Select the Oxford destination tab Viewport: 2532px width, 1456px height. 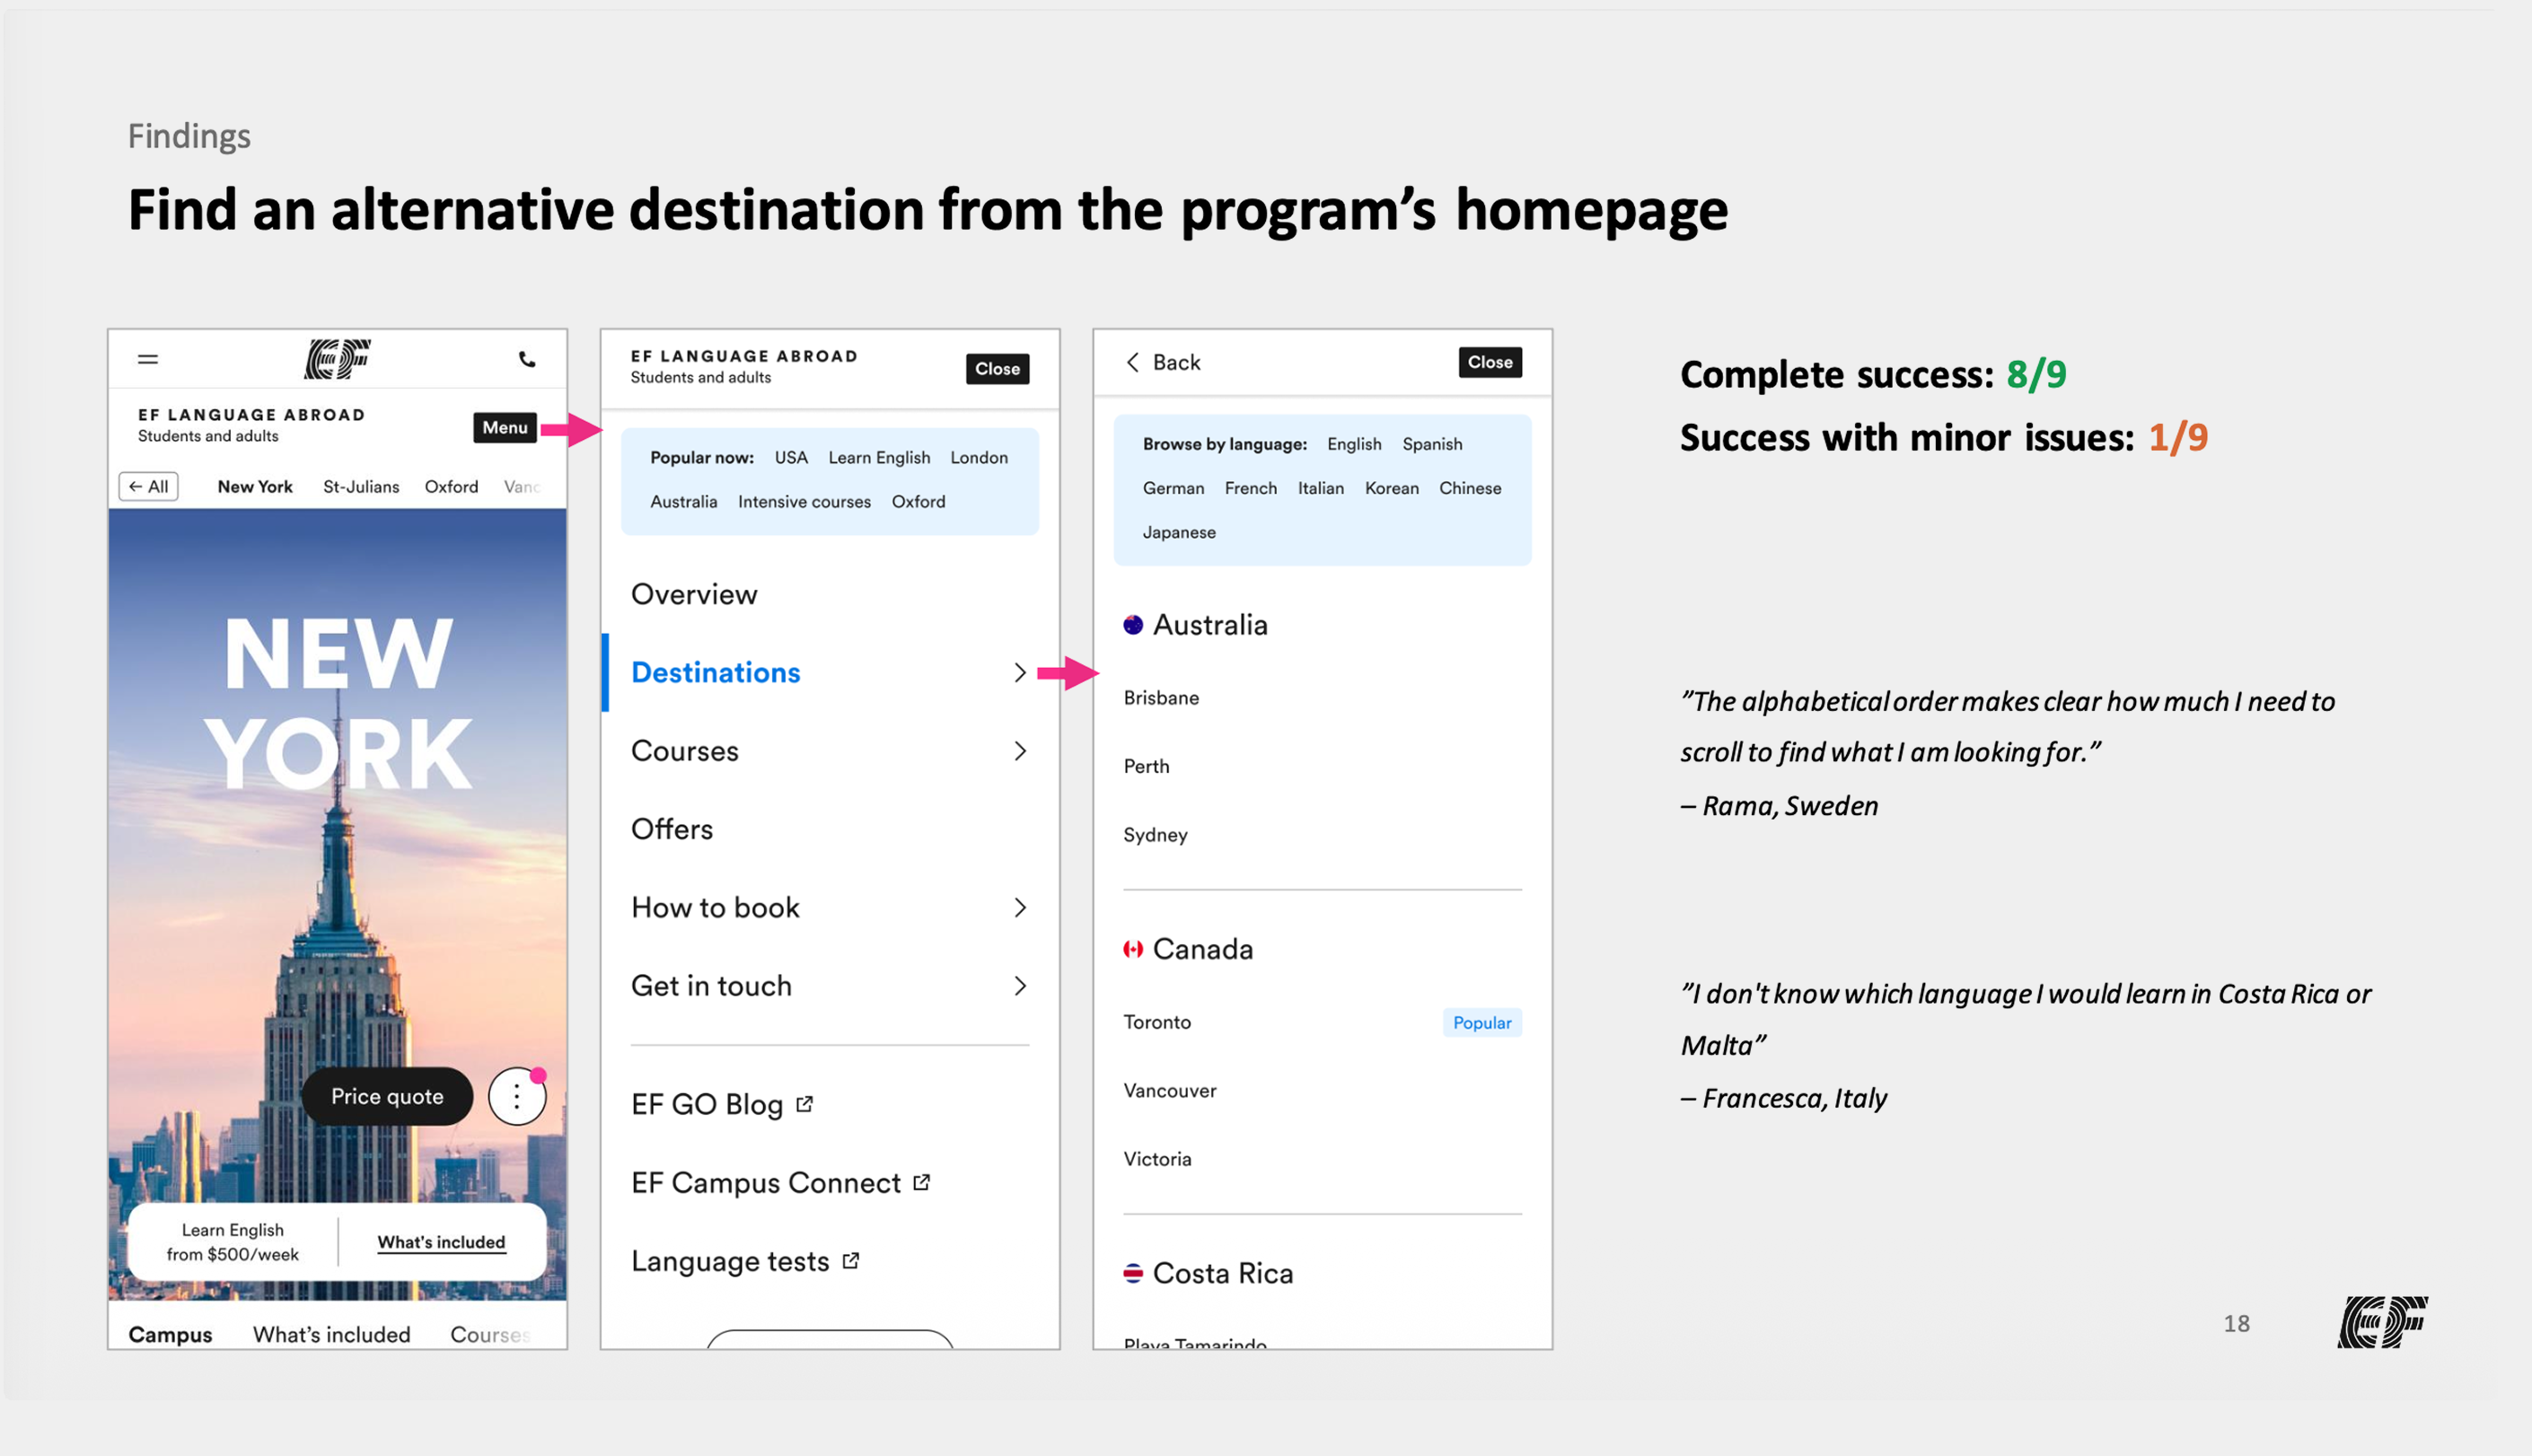(x=451, y=486)
